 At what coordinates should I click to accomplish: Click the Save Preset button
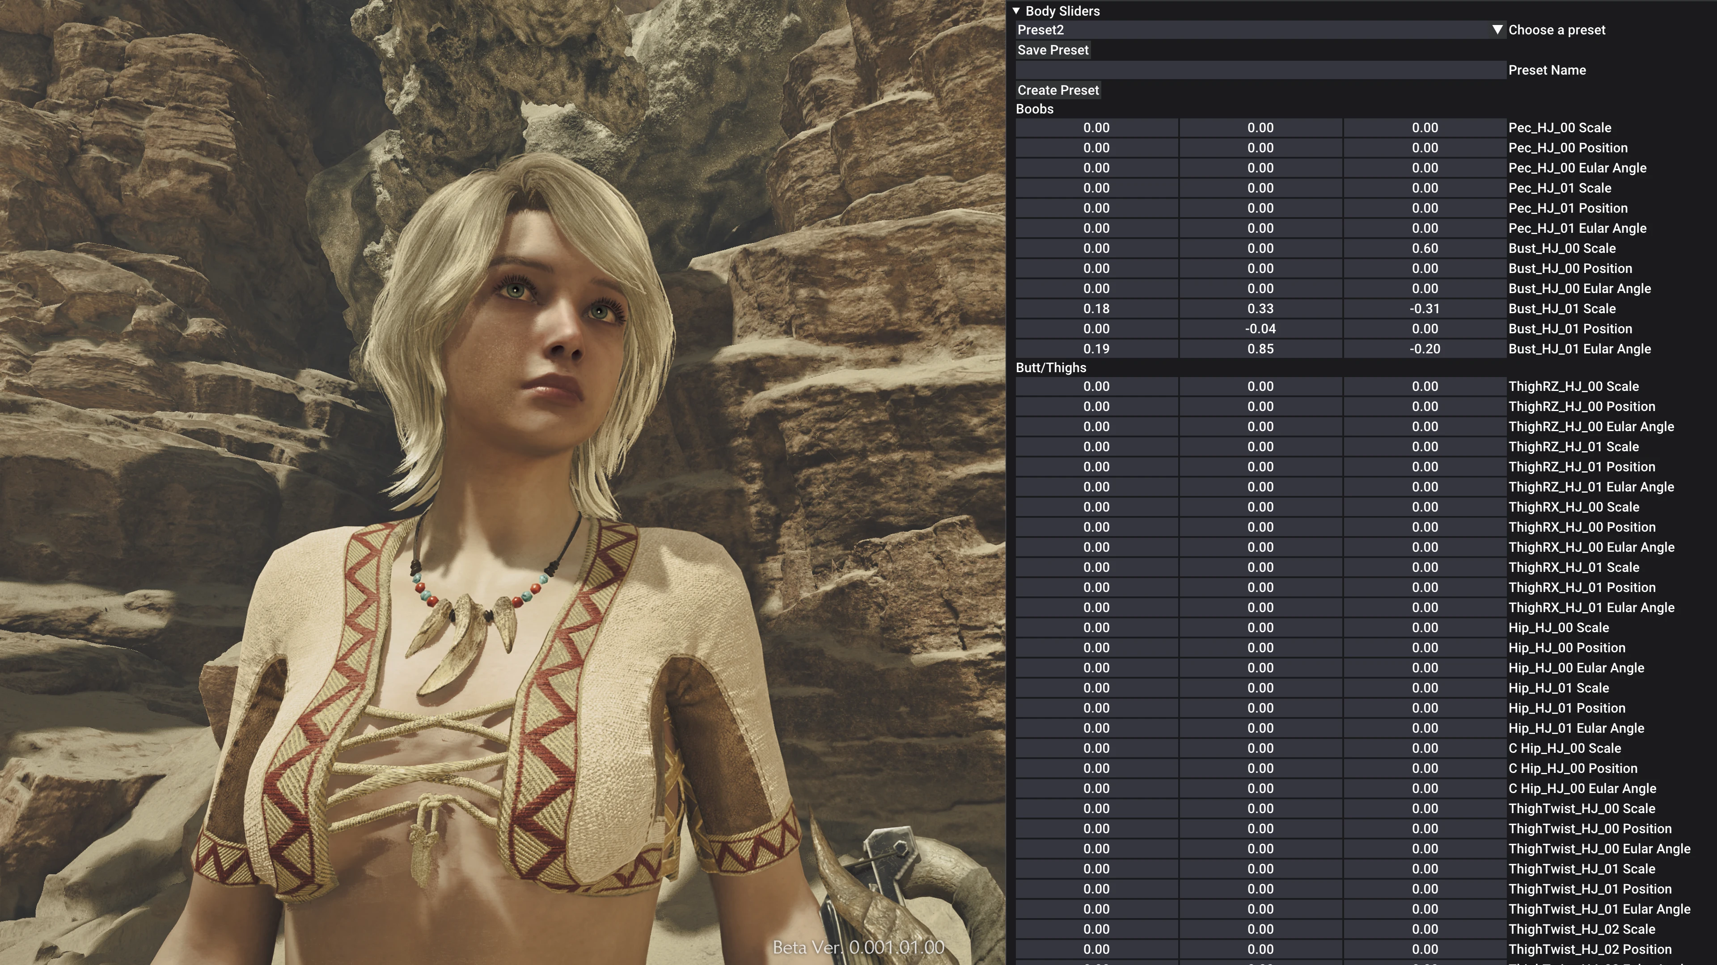point(1053,50)
